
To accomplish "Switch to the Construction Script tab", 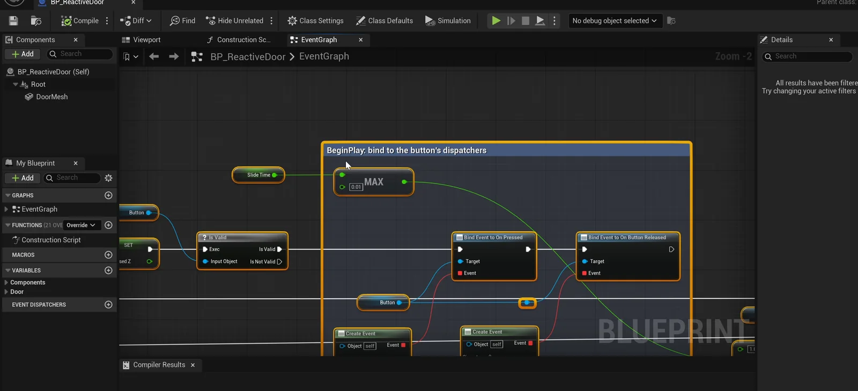I will pyautogui.click(x=239, y=40).
